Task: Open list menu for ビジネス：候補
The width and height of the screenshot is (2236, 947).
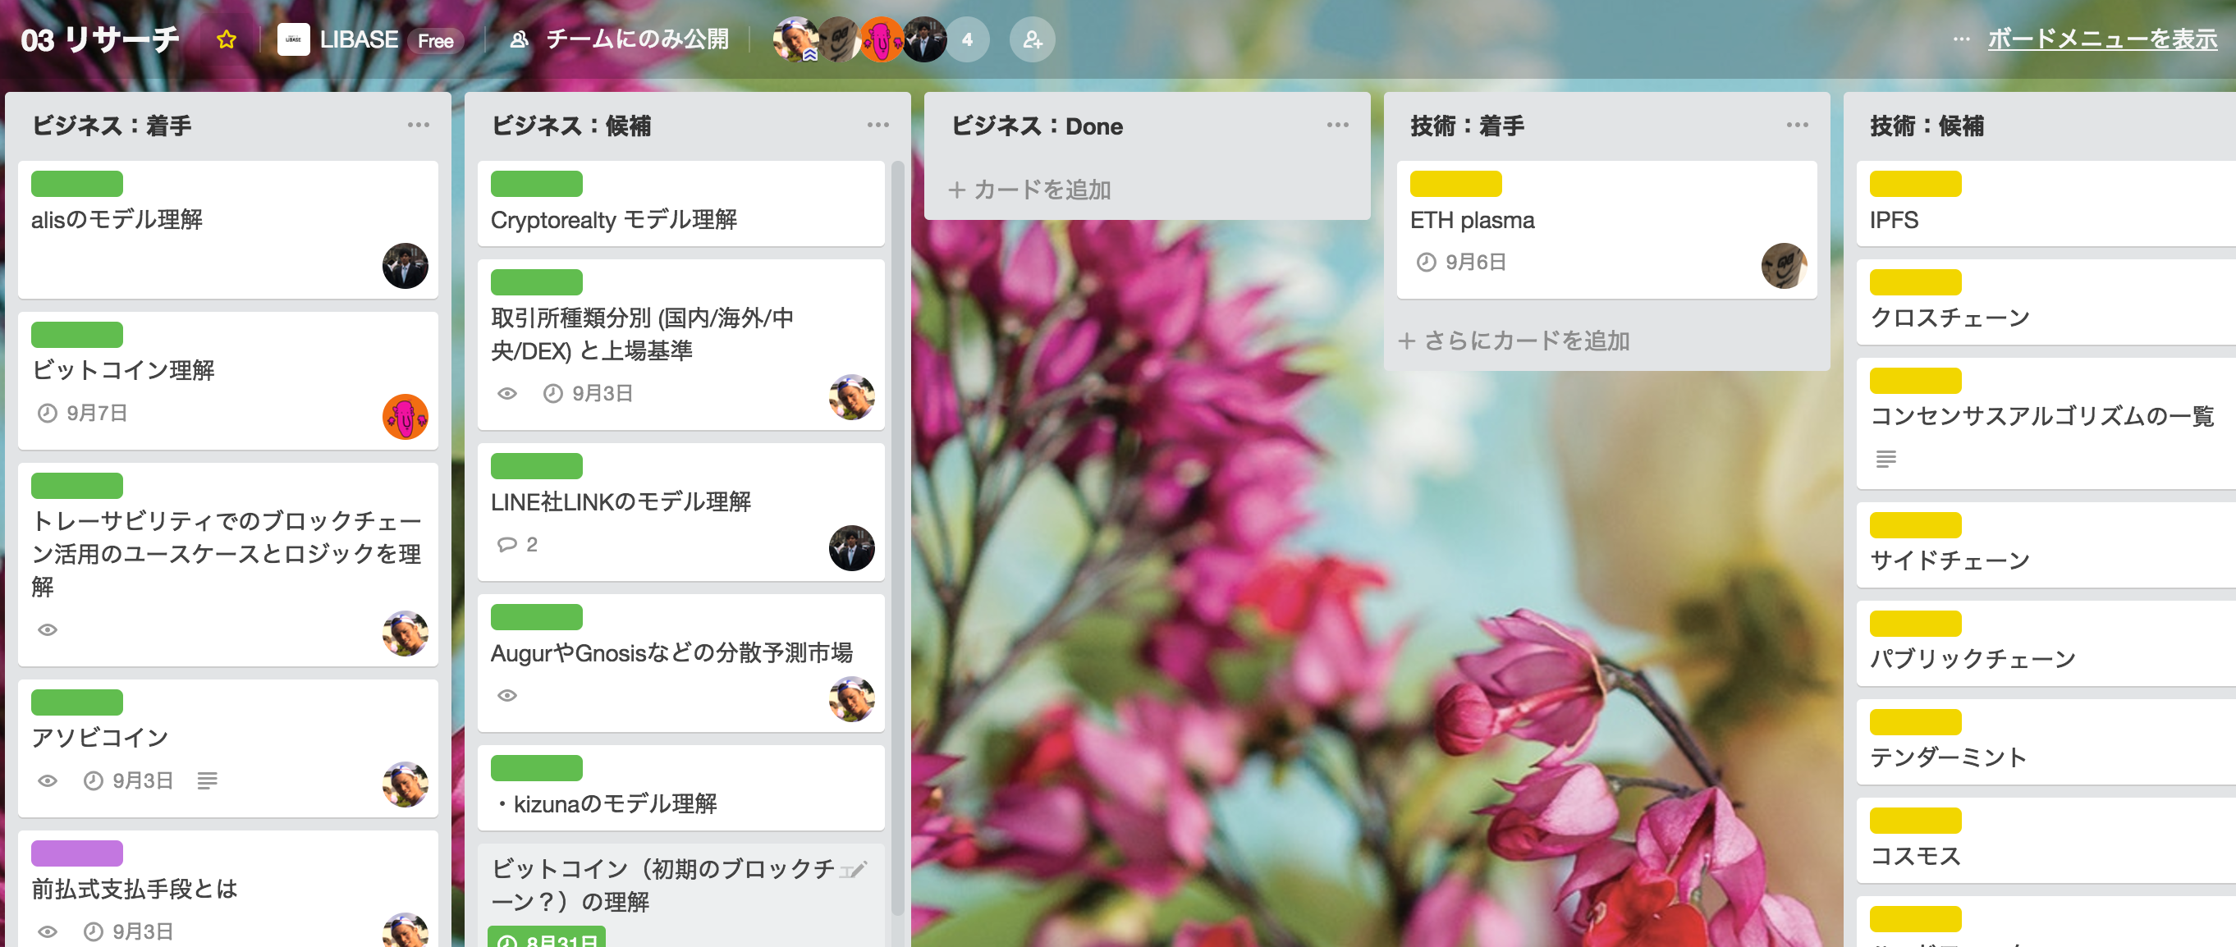Action: (877, 125)
